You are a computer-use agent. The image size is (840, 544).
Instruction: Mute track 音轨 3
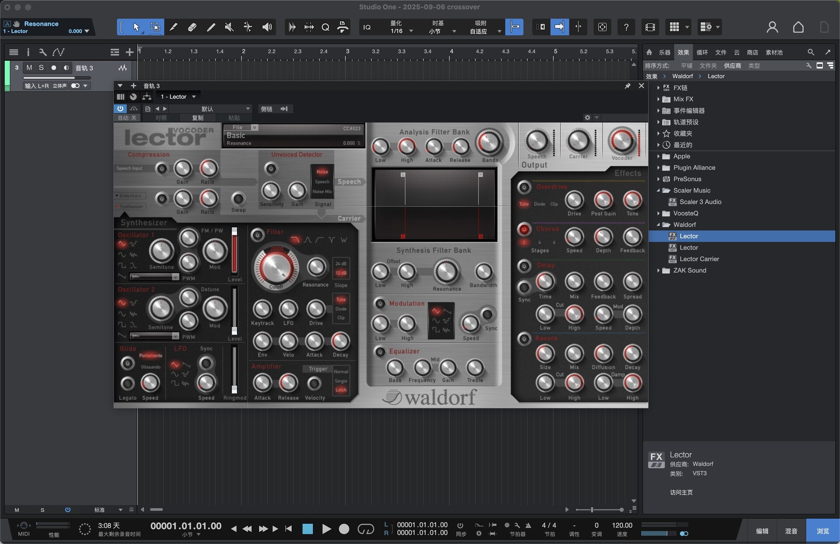[x=29, y=68]
